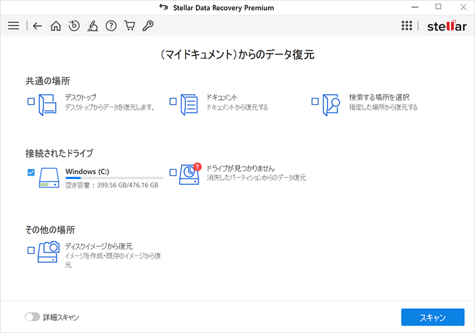Viewport: 475px width, 333px height.
Task: Select the SMART diagnostics tool icon
Action: pyautogui.click(x=92, y=25)
